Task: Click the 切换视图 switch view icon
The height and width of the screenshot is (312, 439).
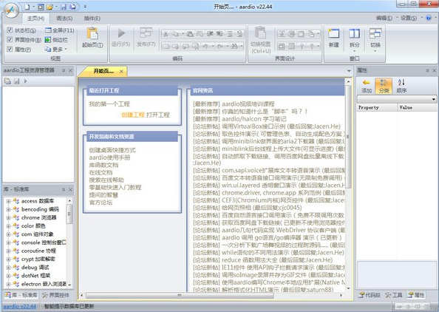Action: click(260, 33)
